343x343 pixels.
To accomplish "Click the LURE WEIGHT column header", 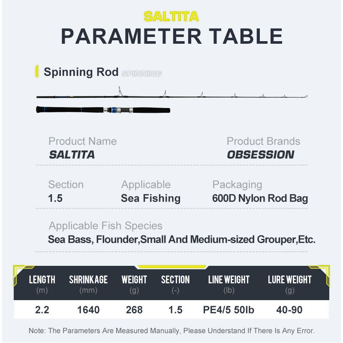I will (290, 280).
